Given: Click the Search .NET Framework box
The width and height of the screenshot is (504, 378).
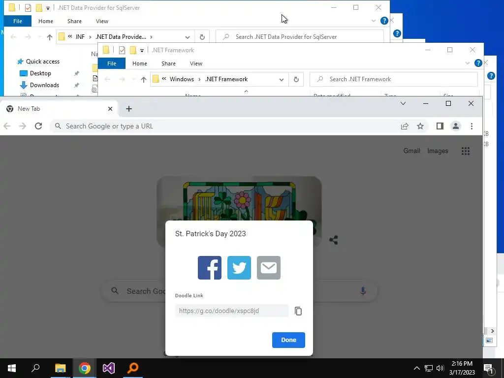Looking at the screenshot, I should [393, 79].
